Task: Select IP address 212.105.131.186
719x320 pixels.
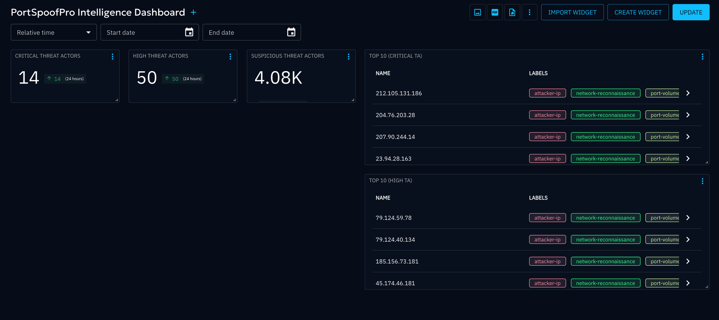Action: coord(399,93)
